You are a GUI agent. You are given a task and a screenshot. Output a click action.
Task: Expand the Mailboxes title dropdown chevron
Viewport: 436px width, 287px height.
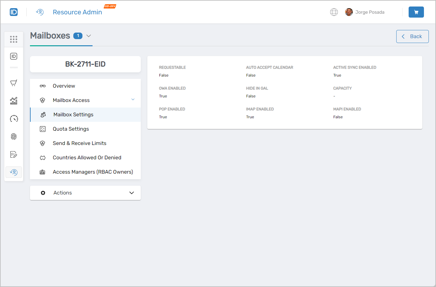coord(89,36)
